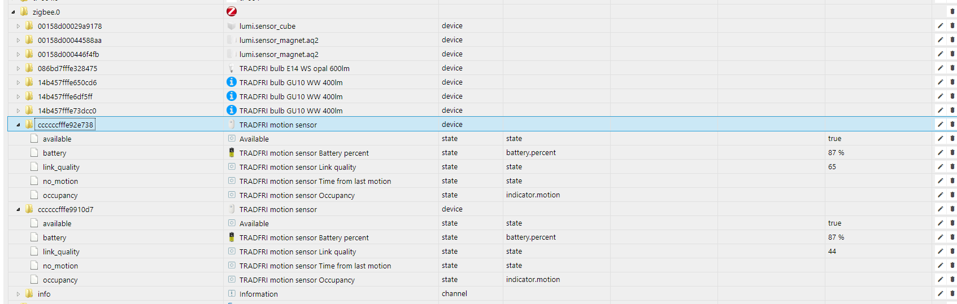Expand the 14b457fffe650cd6 device node
The width and height of the screenshot is (957, 304).
18,82
